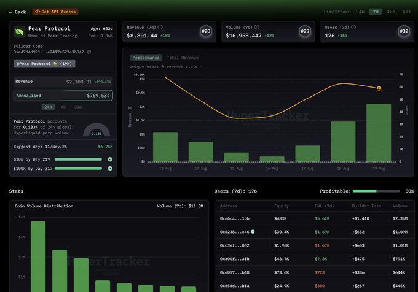
Task: Select 24h in the revenue card
Action: pyautogui.click(x=48, y=107)
